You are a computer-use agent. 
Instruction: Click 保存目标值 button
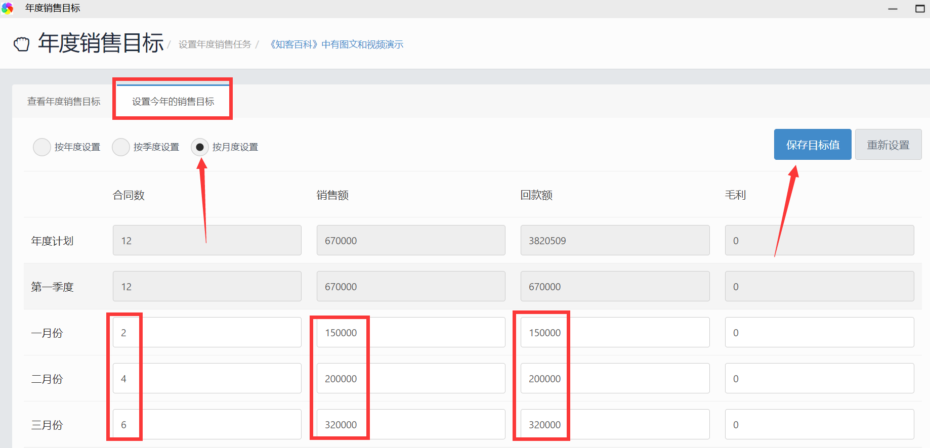(x=813, y=145)
